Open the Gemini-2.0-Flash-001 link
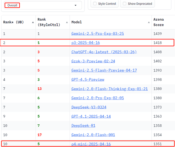The height and width of the screenshot is (147, 175). coord(93,135)
